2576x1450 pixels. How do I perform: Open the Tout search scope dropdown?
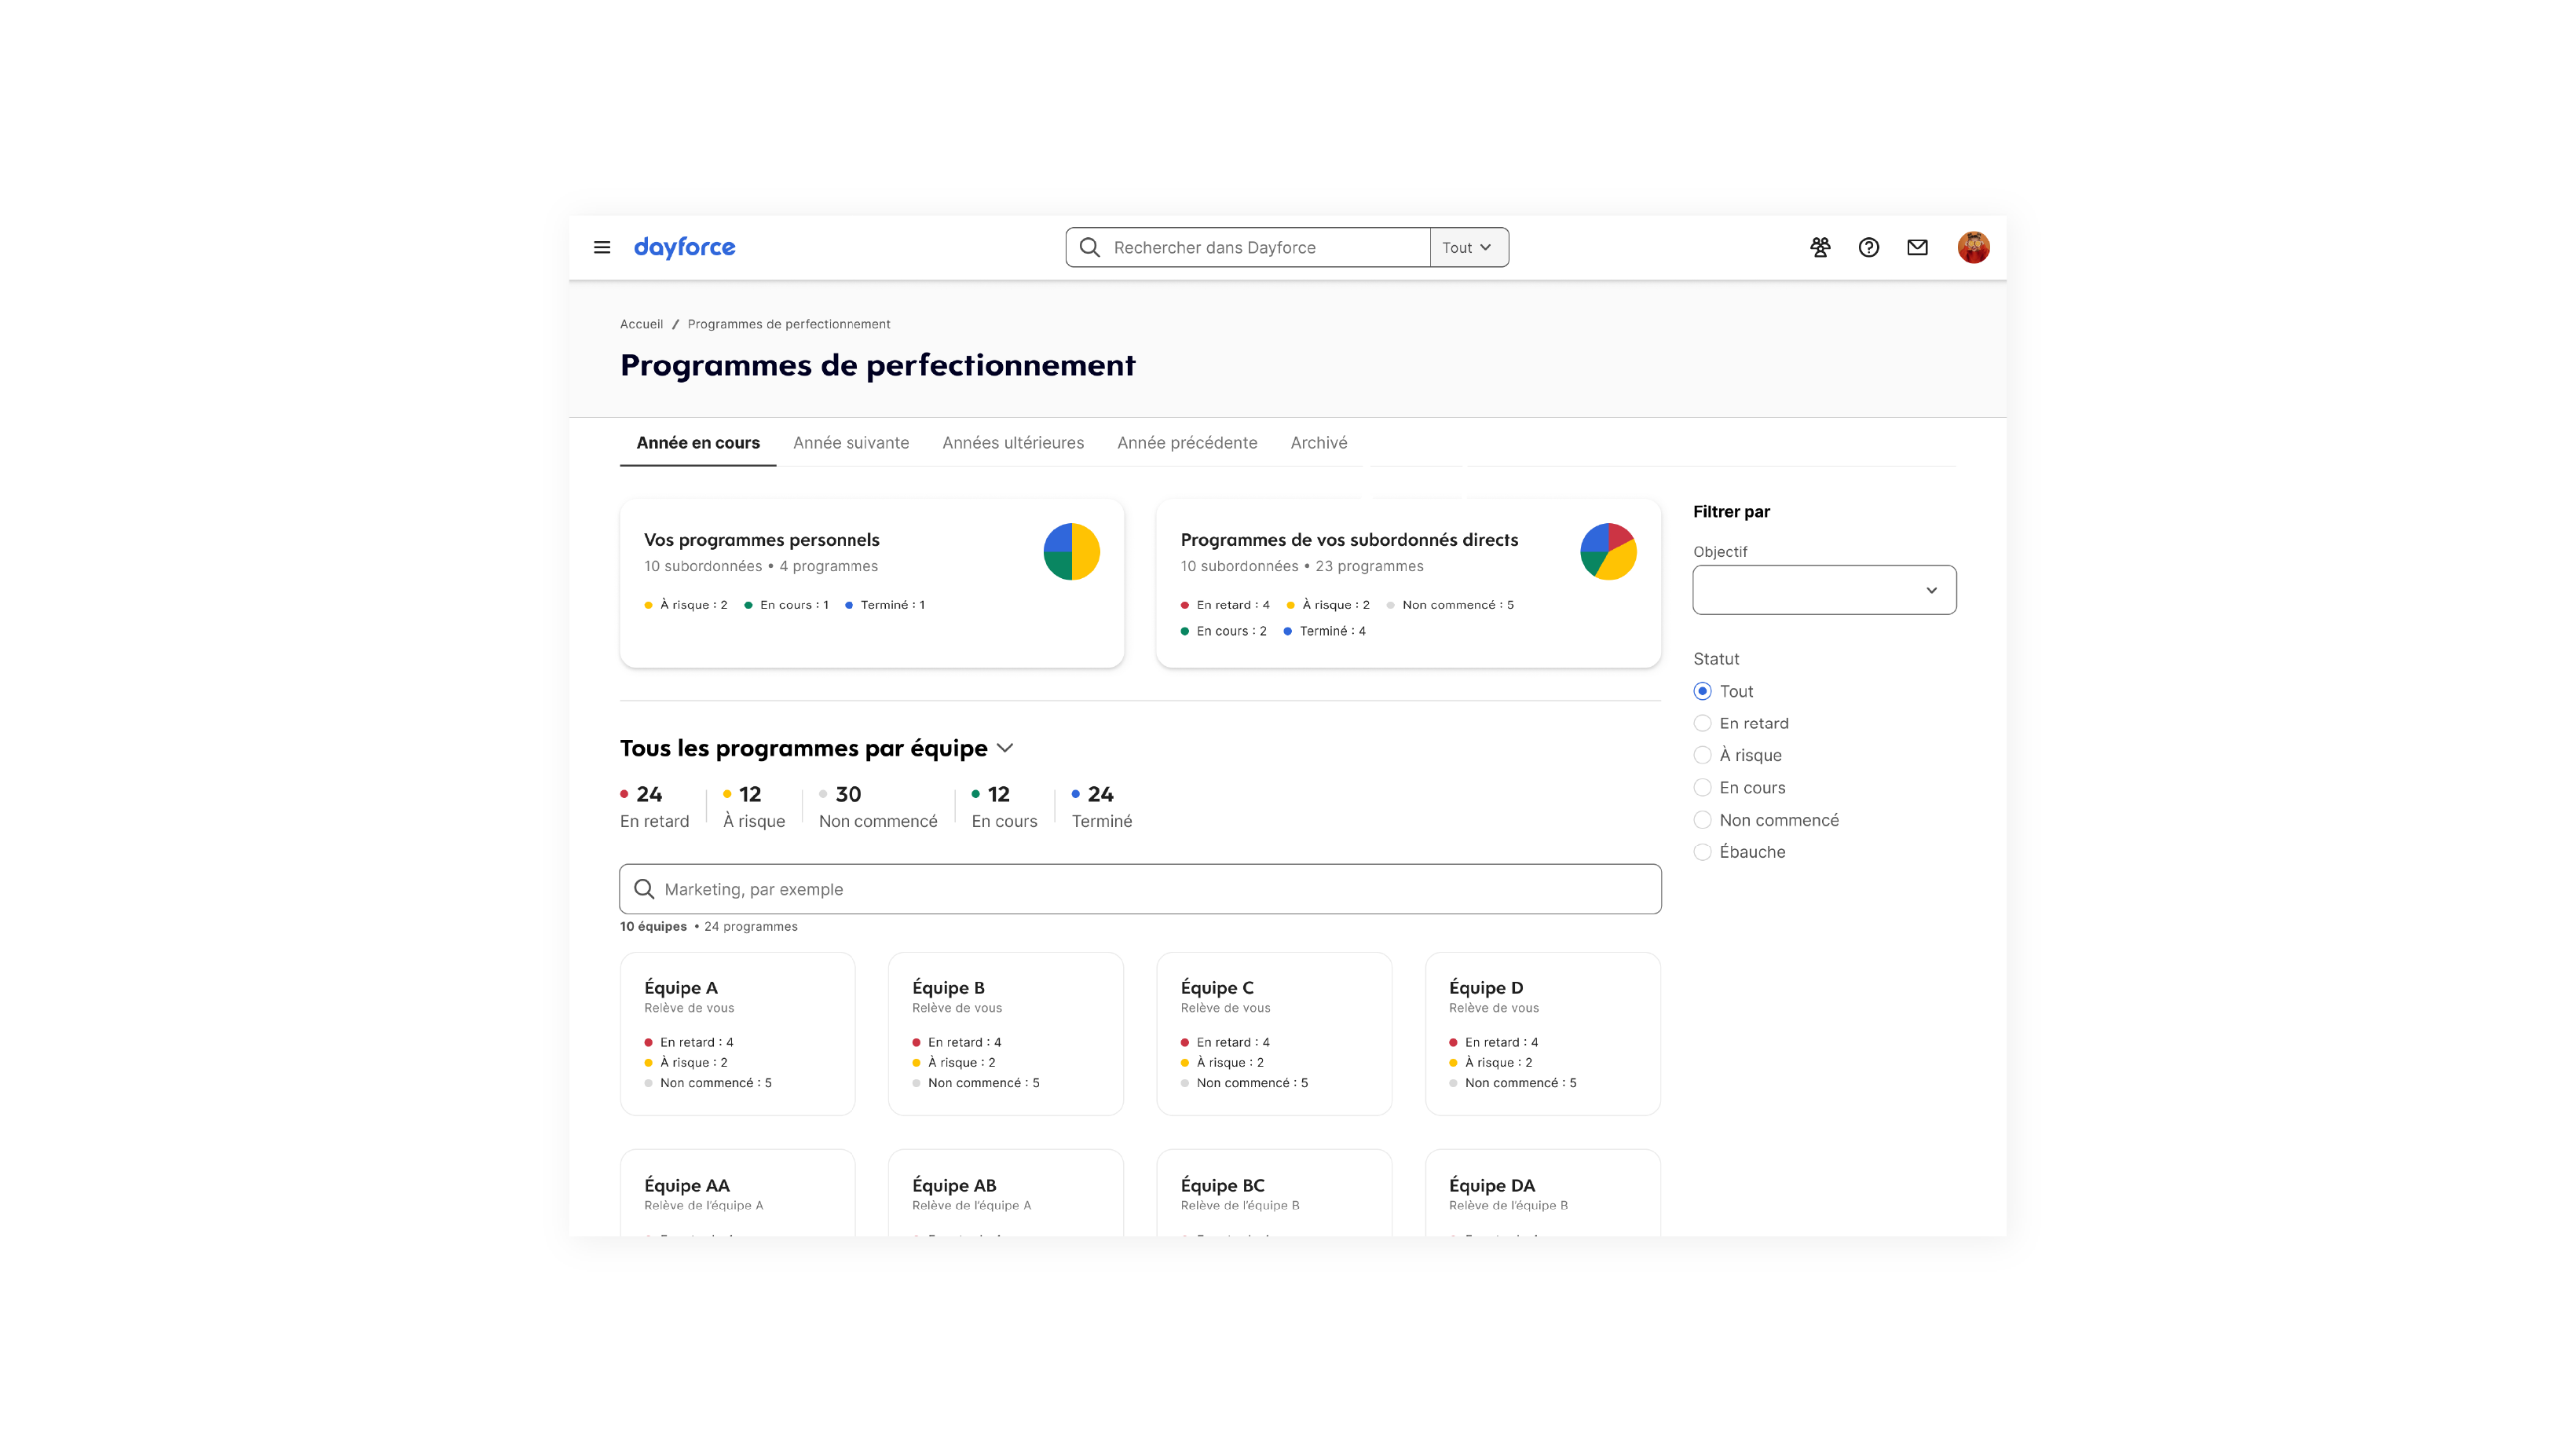(x=1467, y=247)
